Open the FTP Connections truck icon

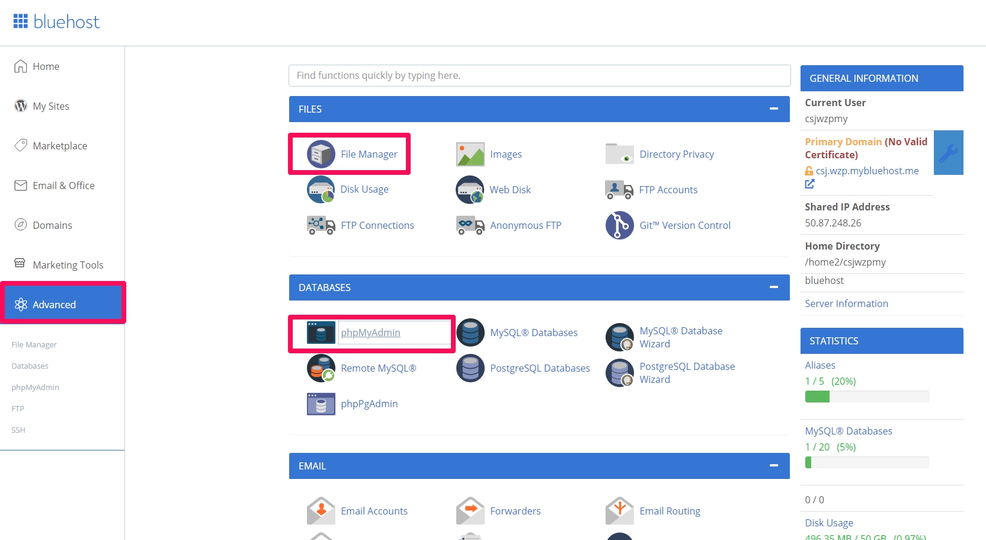(x=321, y=225)
